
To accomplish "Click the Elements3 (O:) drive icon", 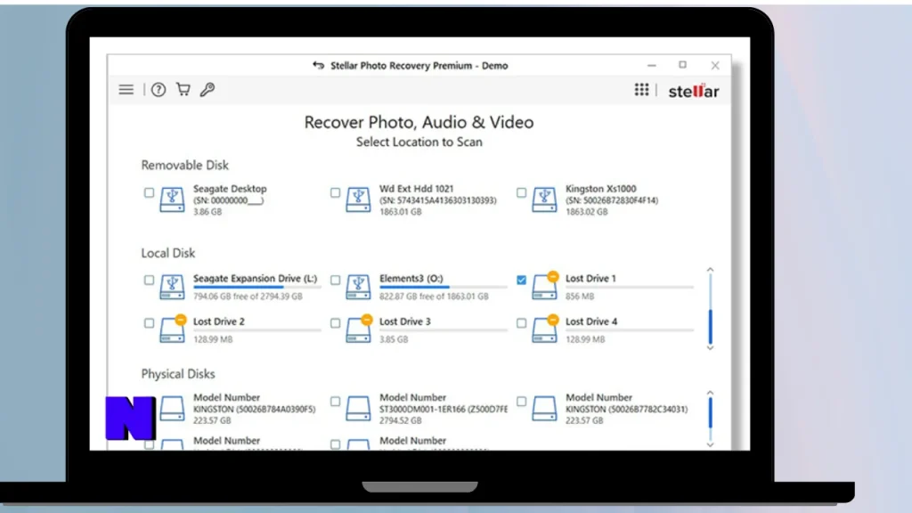I will (x=358, y=287).
